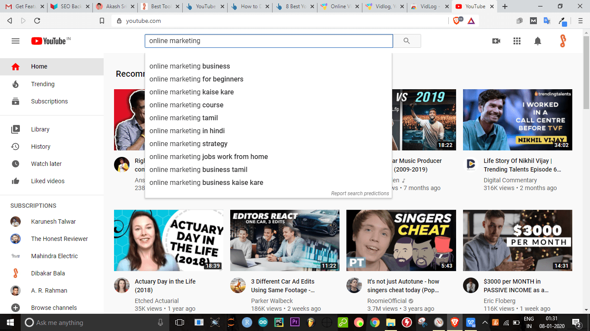Open Eric Floberg channel name
590x331 pixels.
coord(499,301)
